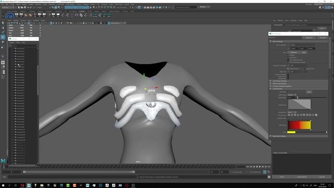Viewport: 334px width, 188px height.
Task: Open Windows Task View
Action: tap(16, 185)
